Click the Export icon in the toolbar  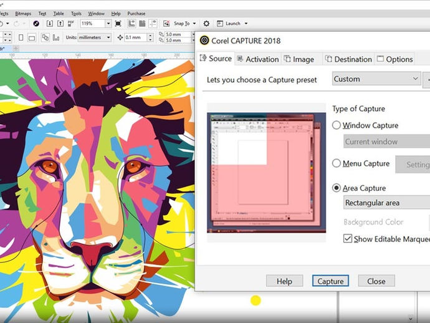pos(60,24)
